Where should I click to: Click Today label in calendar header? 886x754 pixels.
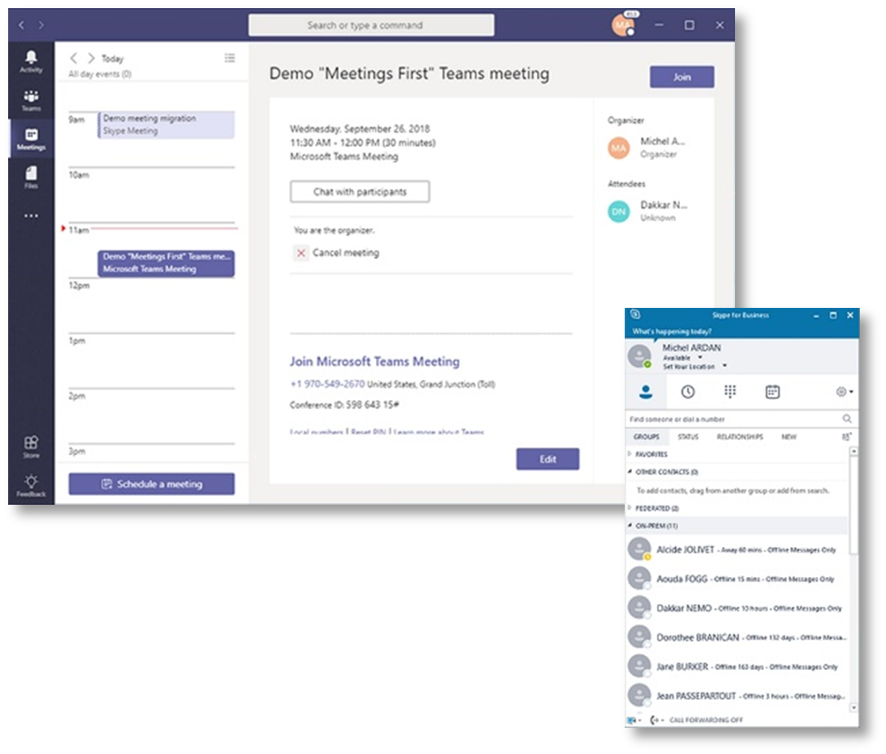[112, 59]
